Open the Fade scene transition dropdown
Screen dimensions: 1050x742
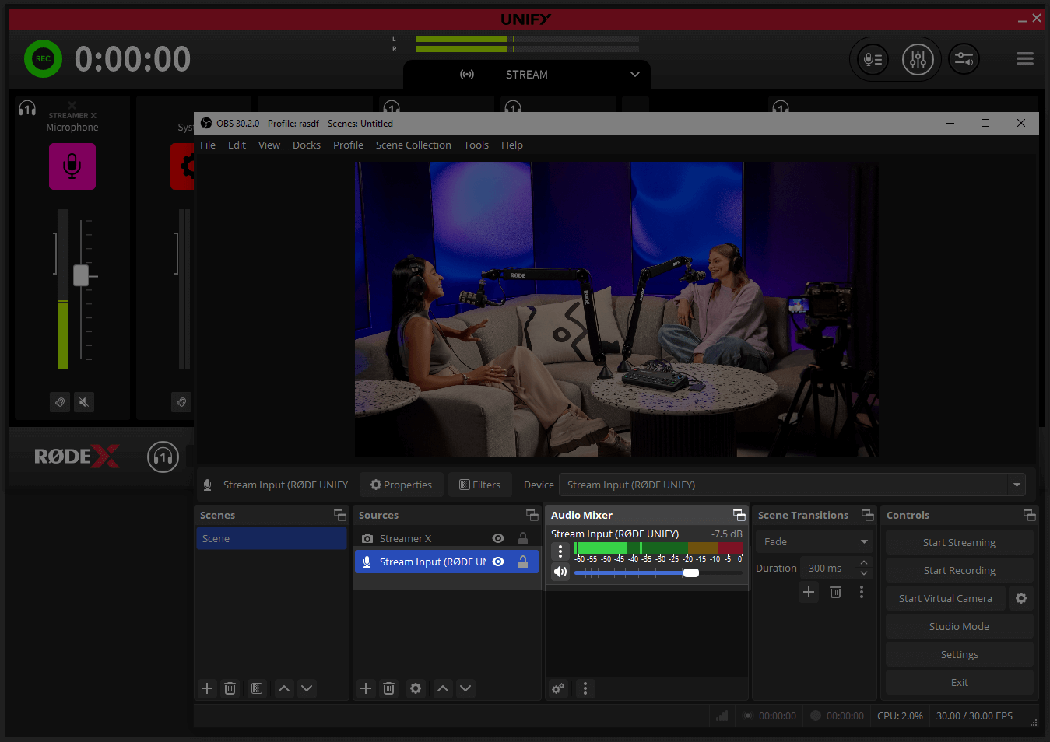[864, 541]
